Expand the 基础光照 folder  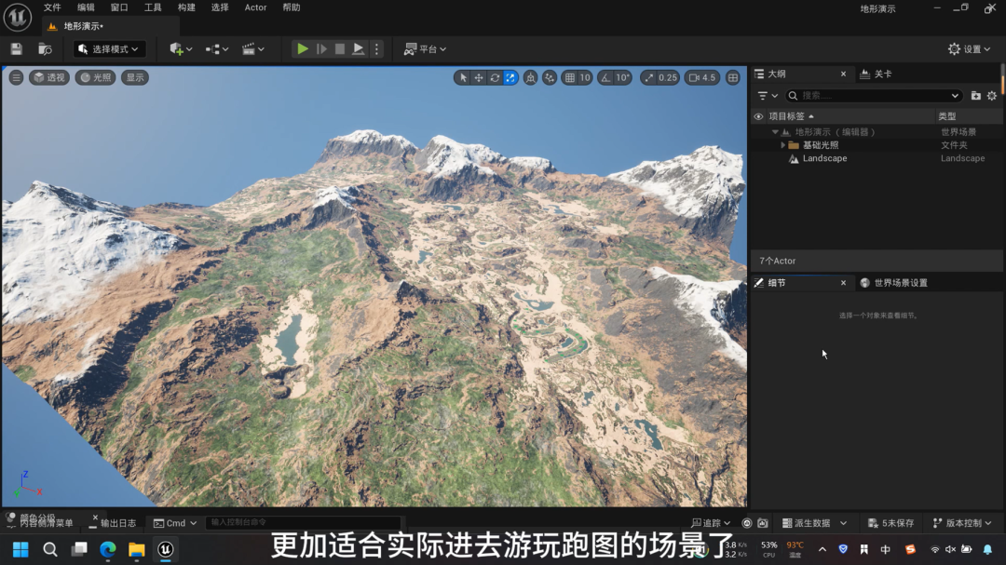click(x=782, y=145)
